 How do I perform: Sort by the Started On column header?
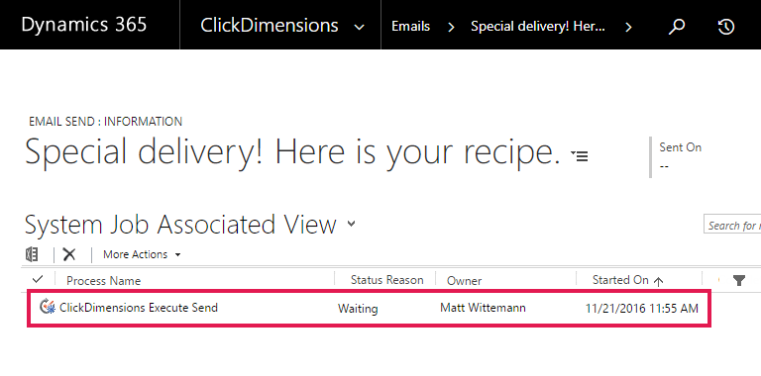[x=620, y=280]
